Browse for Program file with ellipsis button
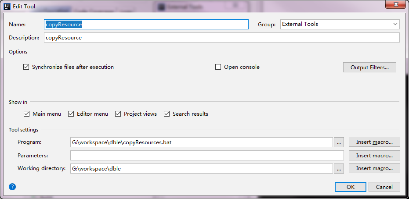 click(x=339, y=142)
